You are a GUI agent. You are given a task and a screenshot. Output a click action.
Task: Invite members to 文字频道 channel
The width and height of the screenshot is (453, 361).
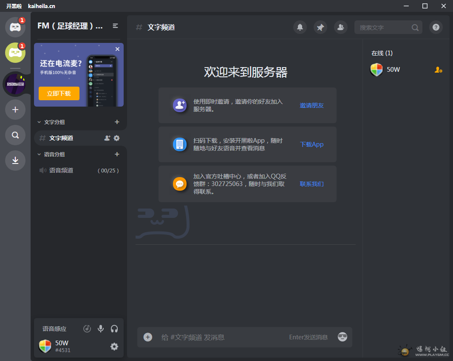coord(107,138)
